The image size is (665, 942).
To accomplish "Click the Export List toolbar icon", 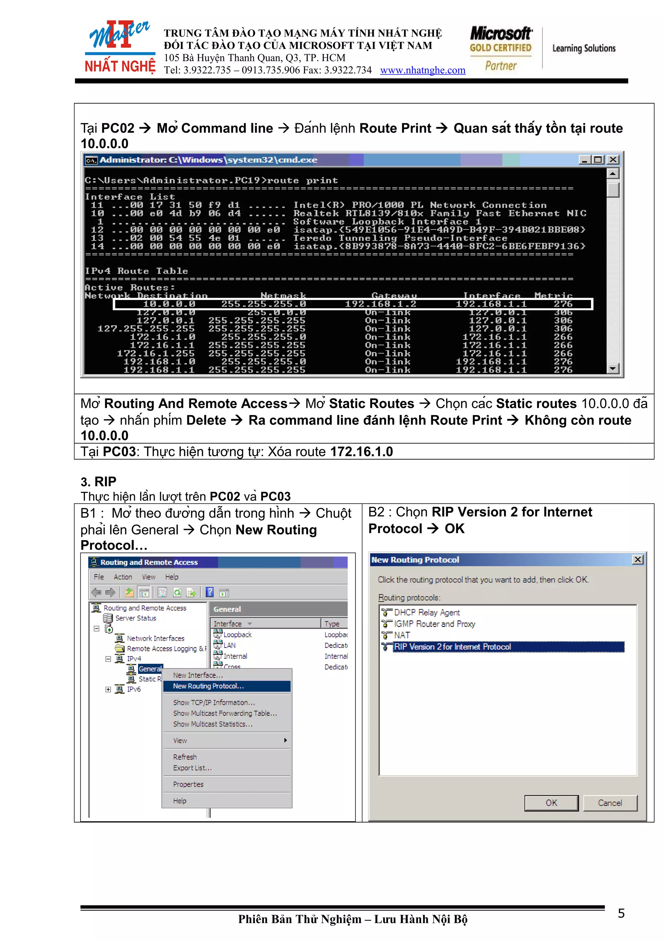I will [191, 593].
